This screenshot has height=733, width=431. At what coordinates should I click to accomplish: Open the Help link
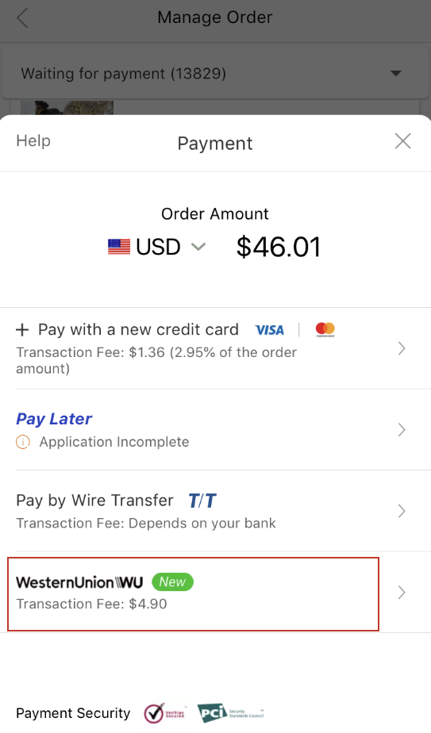[33, 140]
